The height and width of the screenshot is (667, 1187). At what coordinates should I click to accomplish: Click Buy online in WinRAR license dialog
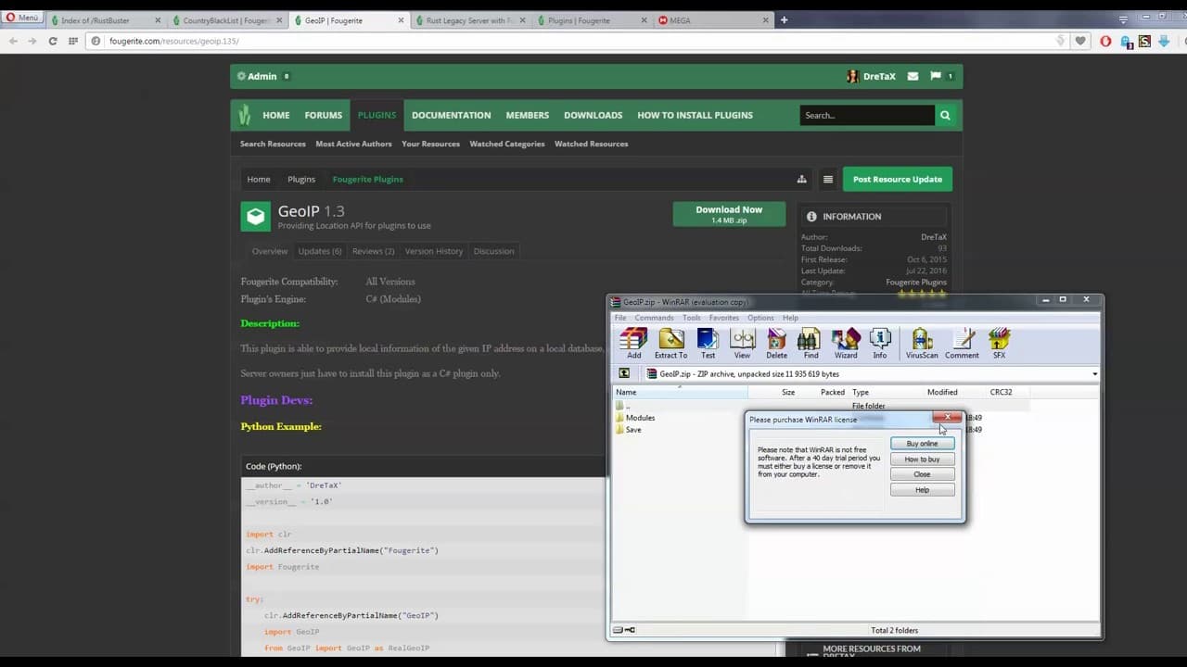(x=922, y=444)
